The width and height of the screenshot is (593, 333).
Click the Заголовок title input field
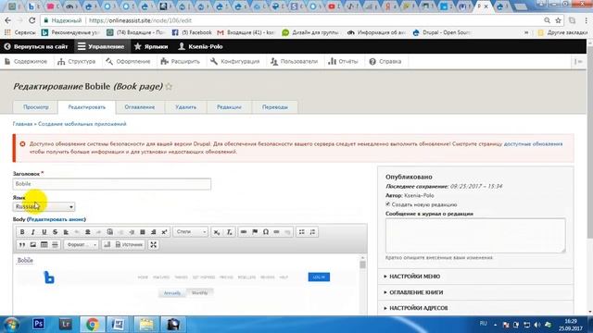(112, 184)
